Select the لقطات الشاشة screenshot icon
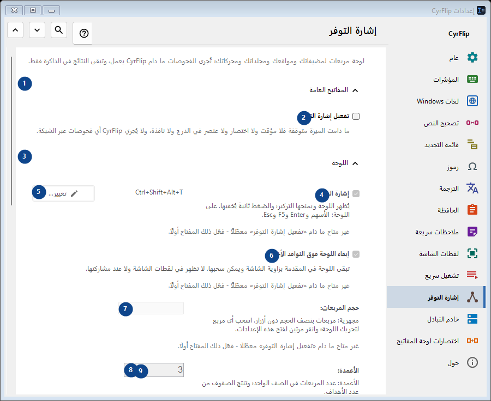Image resolution: width=491 pixels, height=401 pixels. click(472, 253)
